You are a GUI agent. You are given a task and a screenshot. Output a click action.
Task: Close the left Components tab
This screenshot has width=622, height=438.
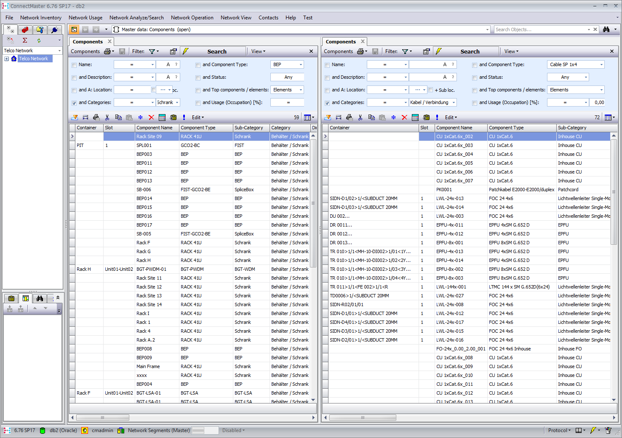pos(109,41)
